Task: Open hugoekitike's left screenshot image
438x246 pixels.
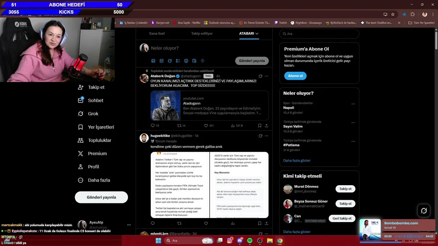Action: tap(180, 185)
